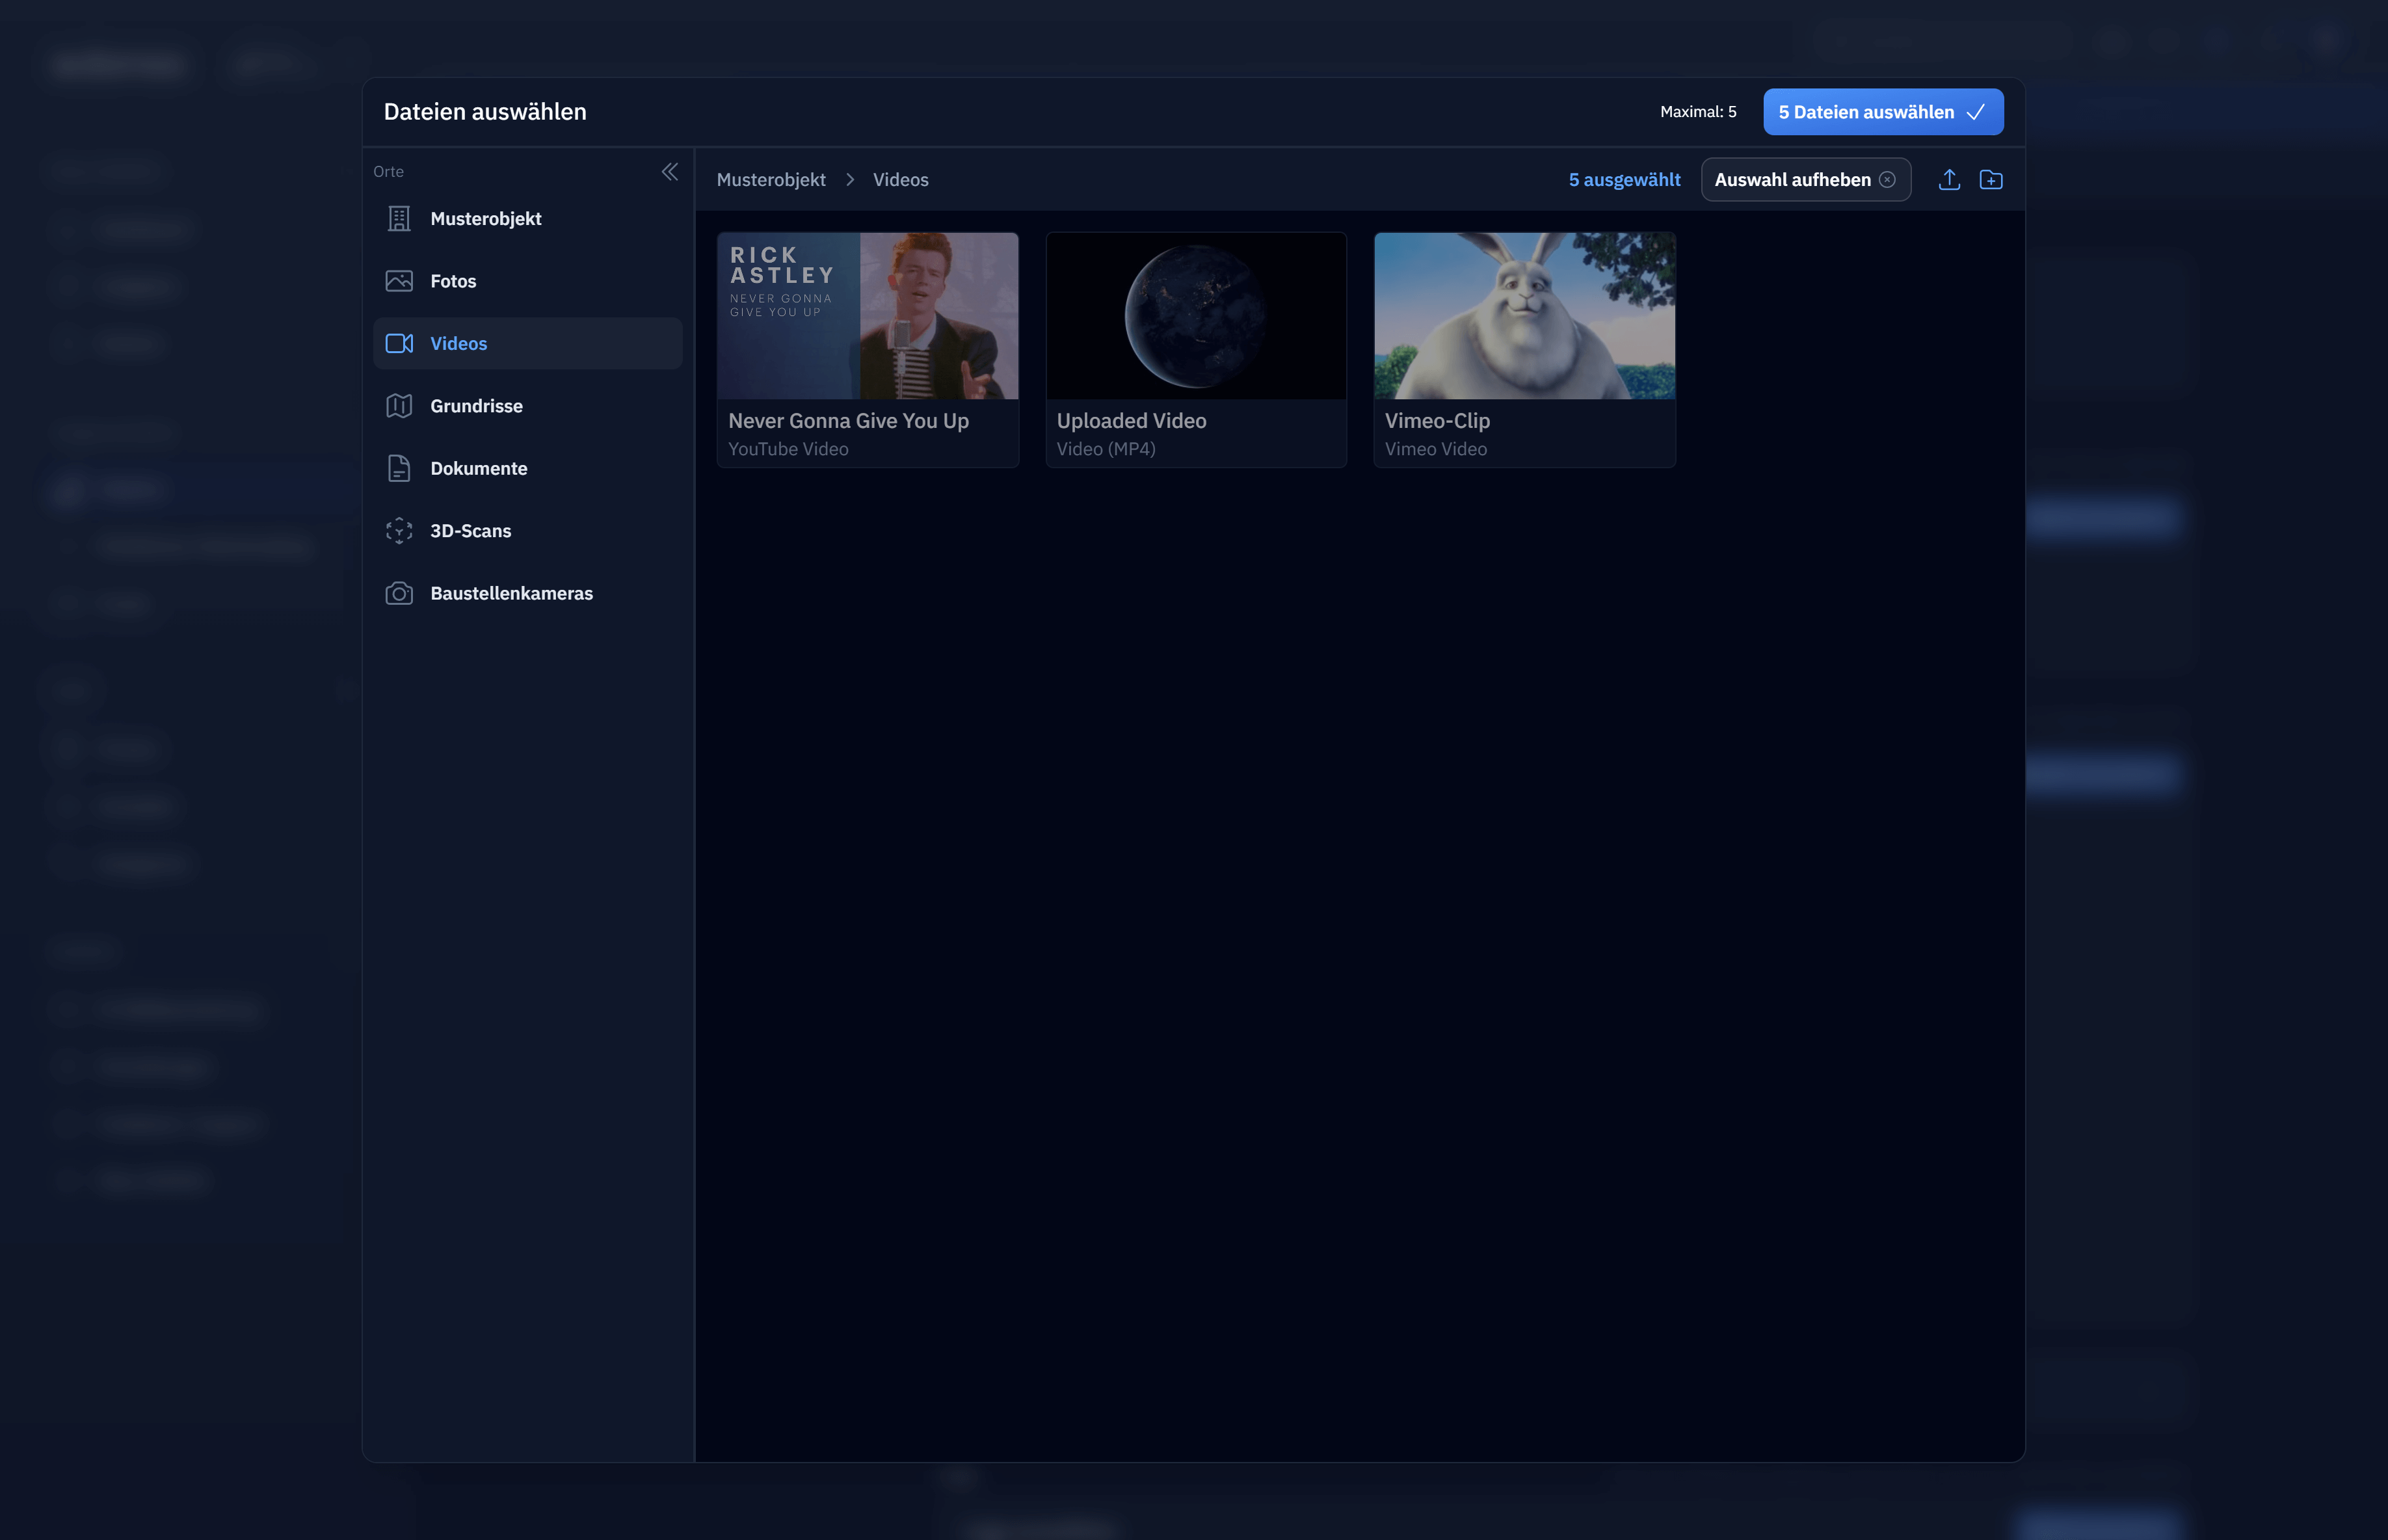Click the Grundrisse map icon
2388x1540 pixels.
[x=399, y=406]
